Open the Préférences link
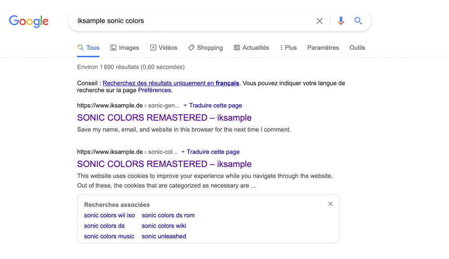The image size is (449, 259). coord(154,90)
